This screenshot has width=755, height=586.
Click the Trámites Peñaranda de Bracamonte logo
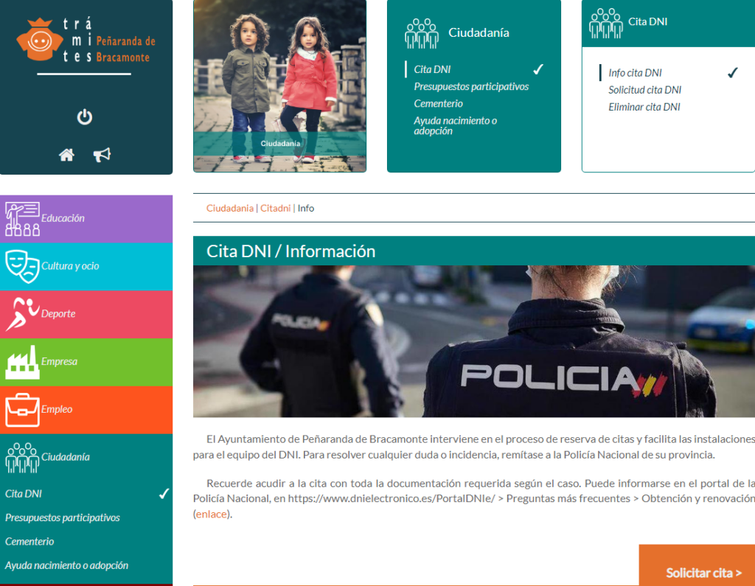pos(86,41)
